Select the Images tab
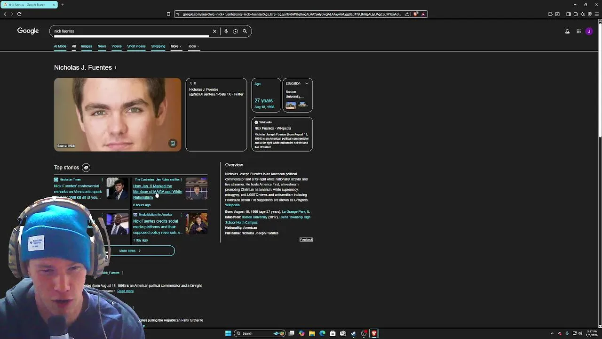The image size is (602, 339). coord(87,46)
